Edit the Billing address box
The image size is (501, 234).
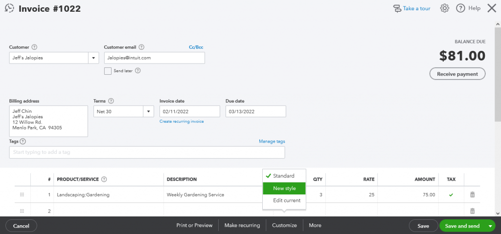click(x=48, y=121)
